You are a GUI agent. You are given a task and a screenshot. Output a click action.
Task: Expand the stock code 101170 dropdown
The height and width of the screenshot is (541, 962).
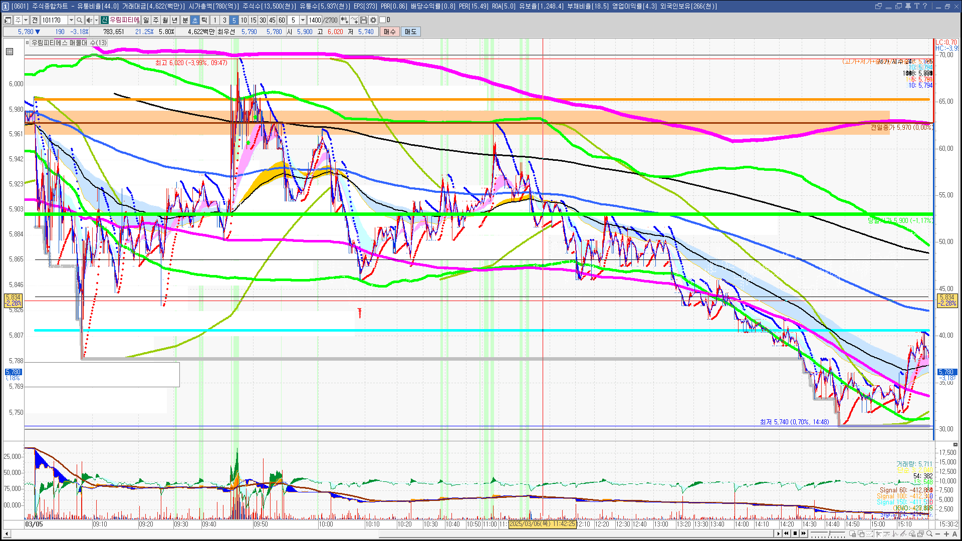pos(71,20)
